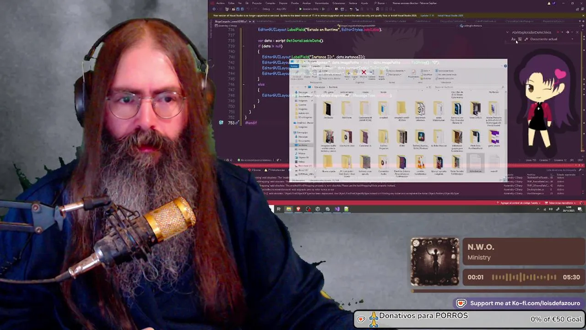The height and width of the screenshot is (330, 586).
Task: Toggle whole word matching in find box
Action: coord(520,39)
